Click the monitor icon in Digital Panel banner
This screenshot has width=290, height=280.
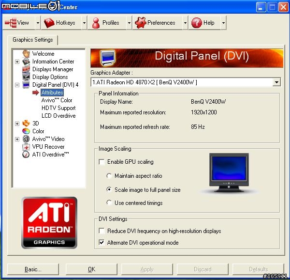[x=108, y=58]
